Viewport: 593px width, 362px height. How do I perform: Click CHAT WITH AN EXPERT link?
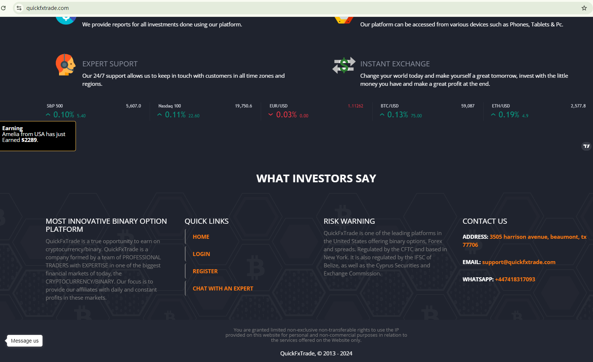click(223, 289)
